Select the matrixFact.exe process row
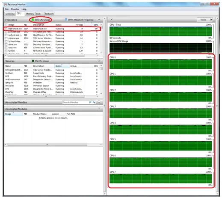222x197 pixels. tap(52, 29)
